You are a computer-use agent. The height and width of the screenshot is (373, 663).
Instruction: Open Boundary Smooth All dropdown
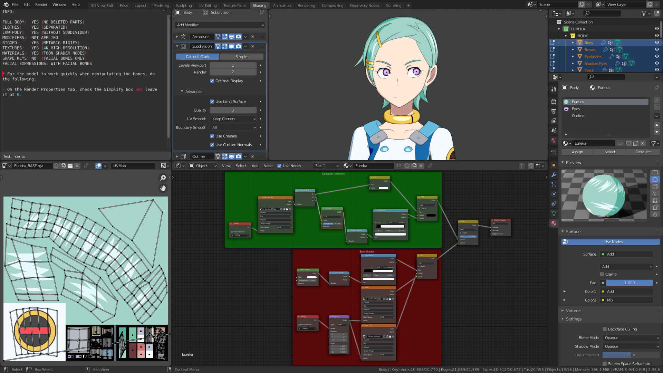[233, 127]
